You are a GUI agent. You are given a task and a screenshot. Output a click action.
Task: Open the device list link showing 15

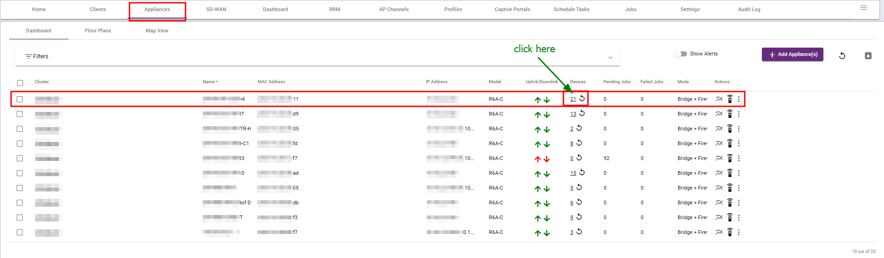click(x=573, y=173)
